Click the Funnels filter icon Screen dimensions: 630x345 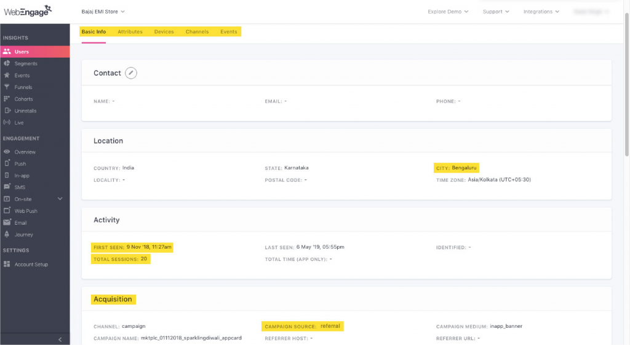tap(7, 87)
